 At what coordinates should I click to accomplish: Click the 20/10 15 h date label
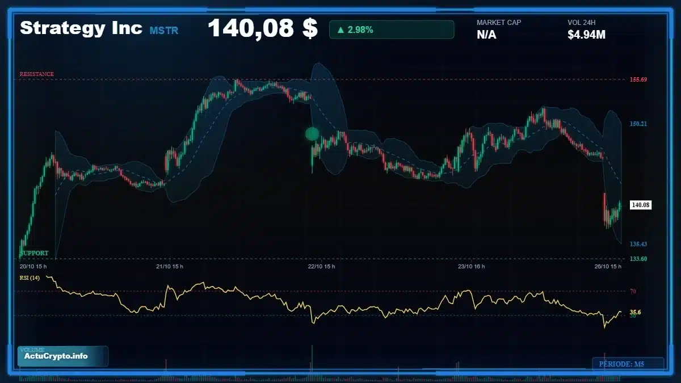pyautogui.click(x=33, y=266)
